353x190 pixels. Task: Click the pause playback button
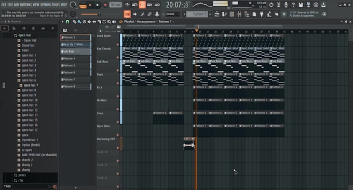90,5
